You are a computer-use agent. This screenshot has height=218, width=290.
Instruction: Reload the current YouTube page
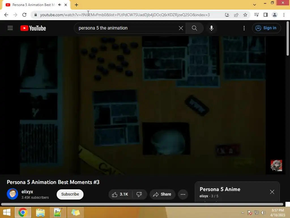pyautogui.click(x=24, y=15)
